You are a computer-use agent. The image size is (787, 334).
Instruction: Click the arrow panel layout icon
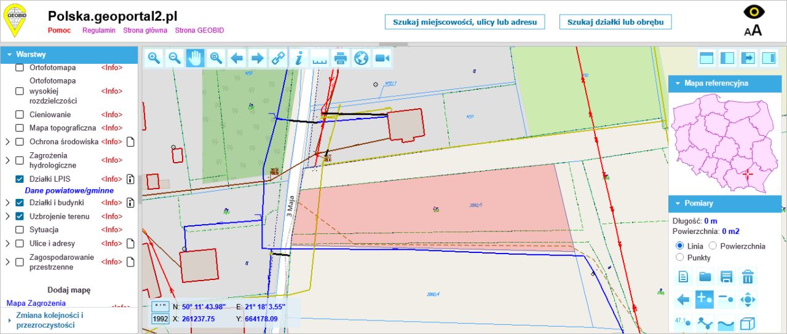[748, 58]
